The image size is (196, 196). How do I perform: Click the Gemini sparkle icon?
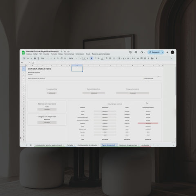click(167, 52)
